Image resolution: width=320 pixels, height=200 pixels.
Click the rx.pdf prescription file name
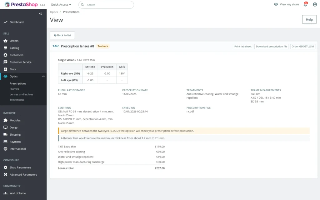coord(190,112)
